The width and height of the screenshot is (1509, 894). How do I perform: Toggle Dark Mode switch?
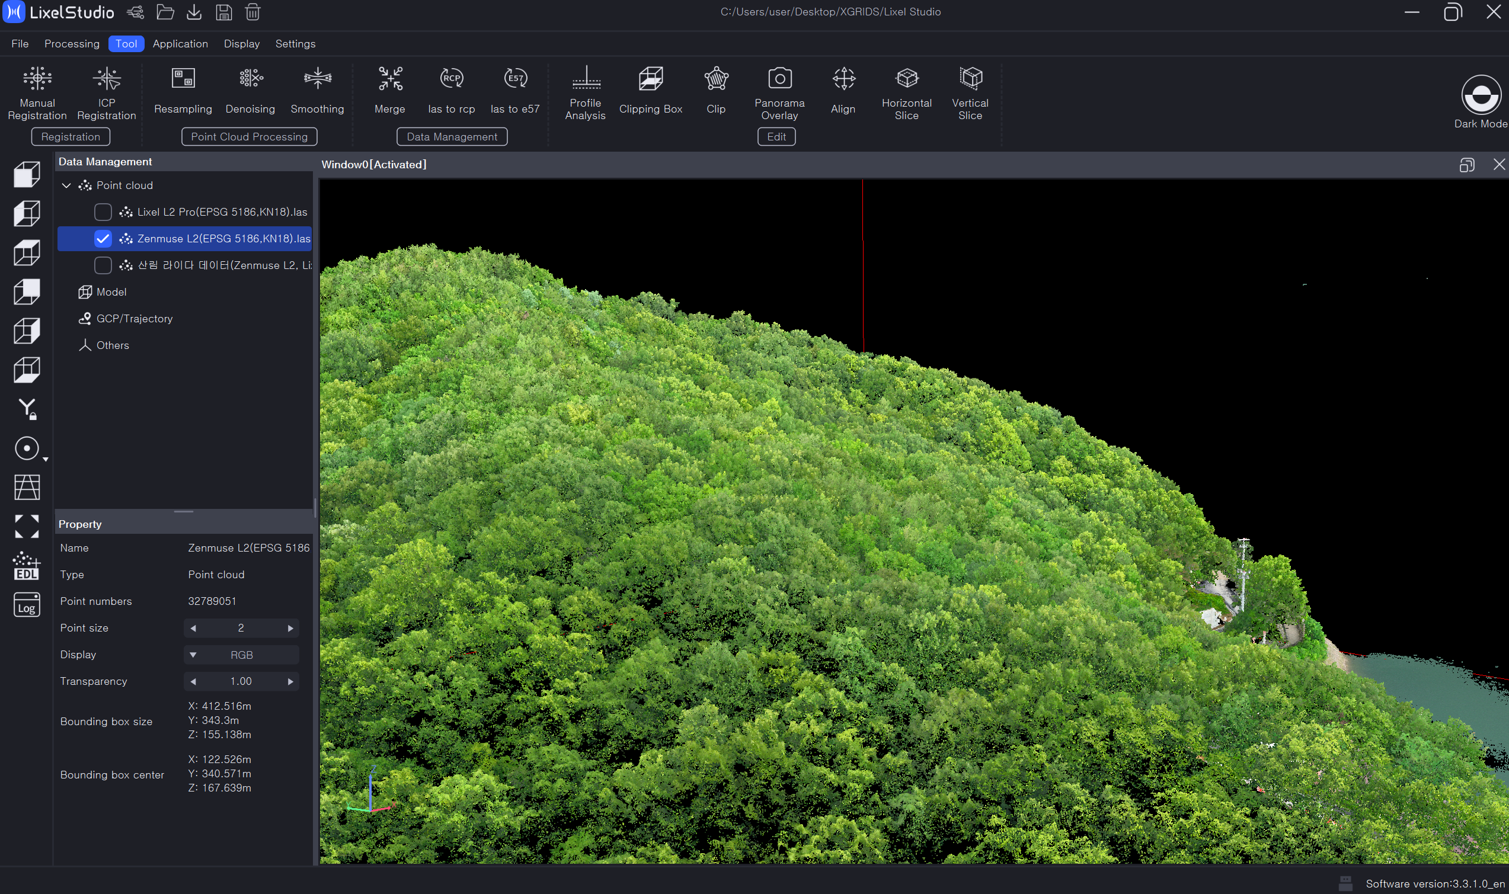pos(1481,95)
